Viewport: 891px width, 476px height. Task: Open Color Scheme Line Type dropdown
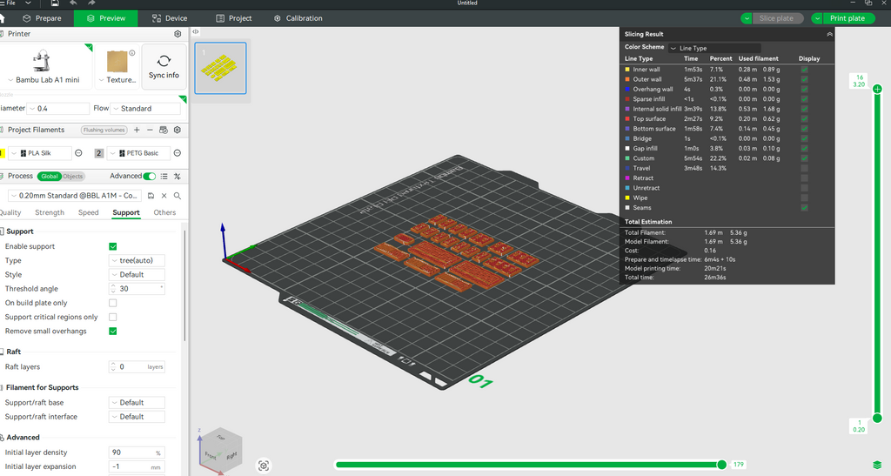[715, 48]
